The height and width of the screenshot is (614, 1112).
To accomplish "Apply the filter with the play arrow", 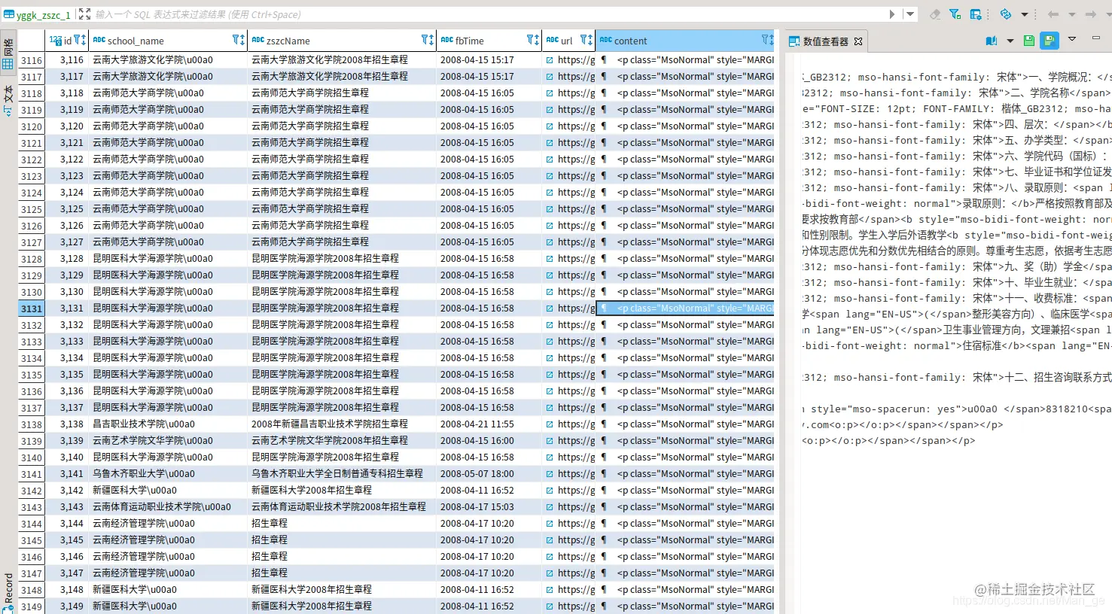I will (x=892, y=14).
